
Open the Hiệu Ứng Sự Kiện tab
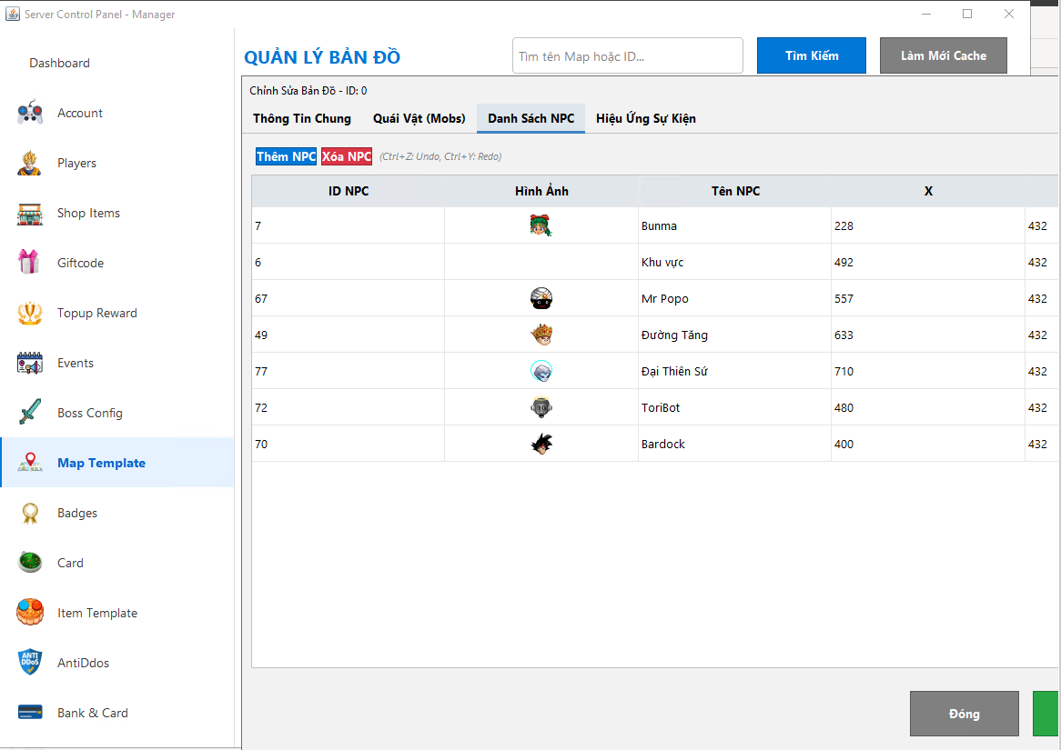pyautogui.click(x=645, y=118)
